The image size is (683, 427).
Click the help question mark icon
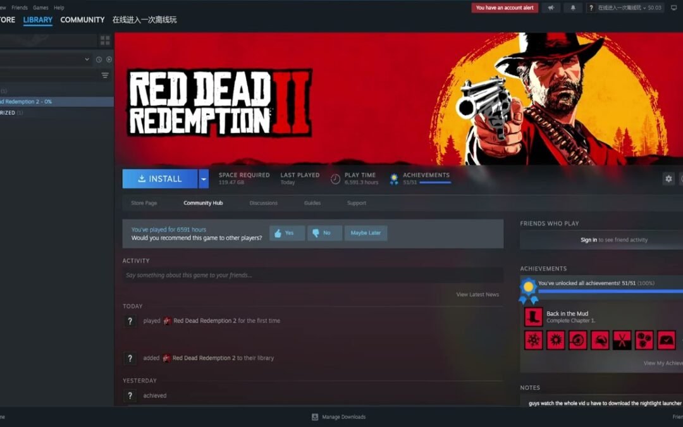click(591, 8)
